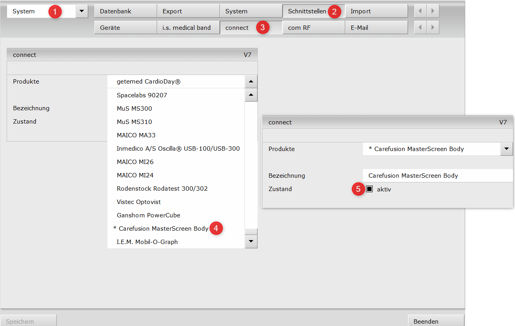
Task: Click the Speichern button
Action: pyautogui.click(x=29, y=321)
